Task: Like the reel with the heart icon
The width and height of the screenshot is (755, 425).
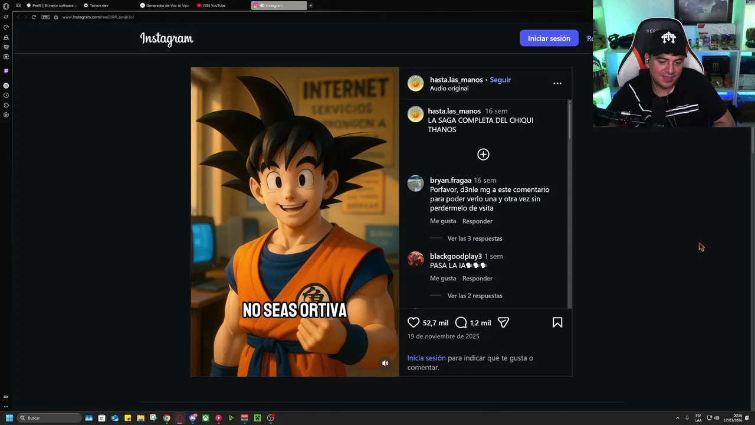Action: [x=413, y=322]
